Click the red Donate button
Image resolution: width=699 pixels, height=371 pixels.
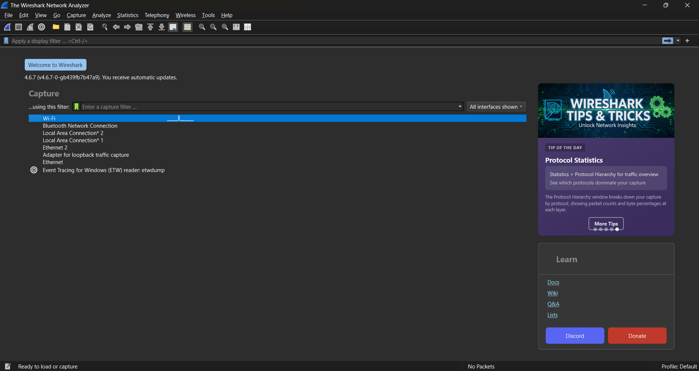[x=637, y=336]
